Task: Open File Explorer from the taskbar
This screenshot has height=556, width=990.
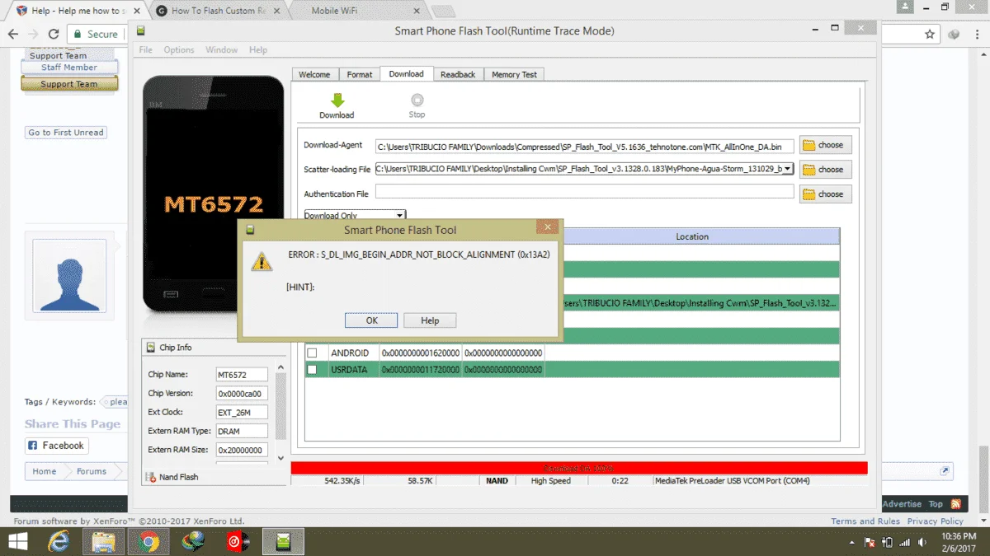Action: [103, 541]
